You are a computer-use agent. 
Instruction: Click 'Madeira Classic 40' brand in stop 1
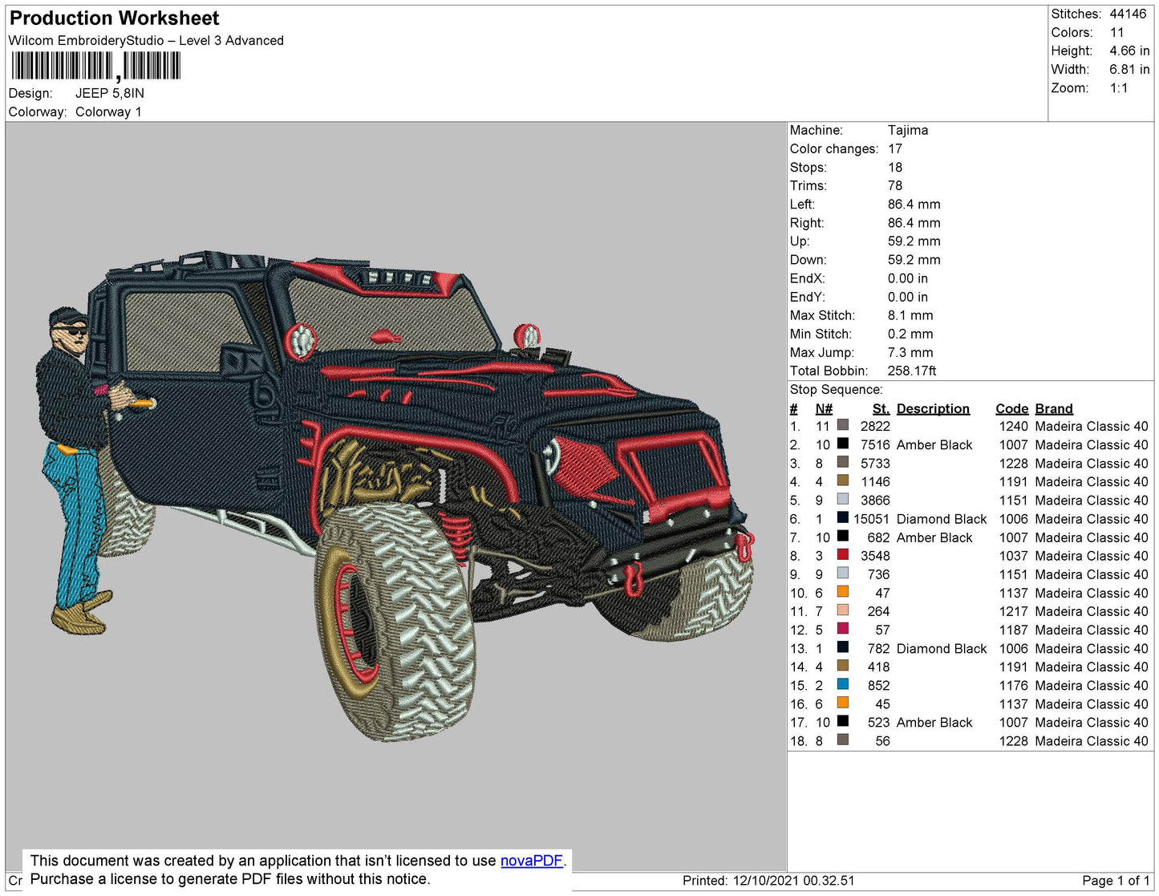point(1092,426)
